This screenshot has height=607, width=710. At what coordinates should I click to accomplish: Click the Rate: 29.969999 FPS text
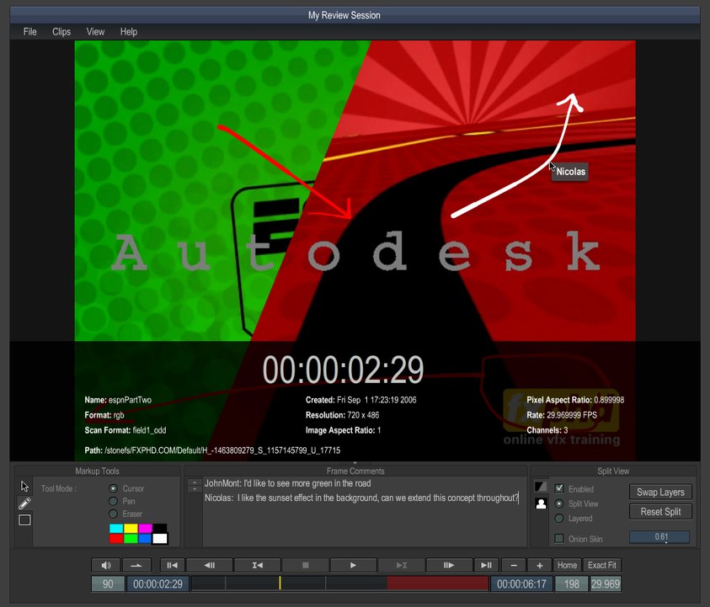tap(562, 415)
